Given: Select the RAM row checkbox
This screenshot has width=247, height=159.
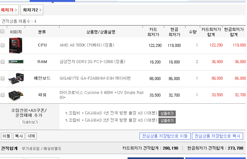Looking at the screenshot, I should coord(3,62).
